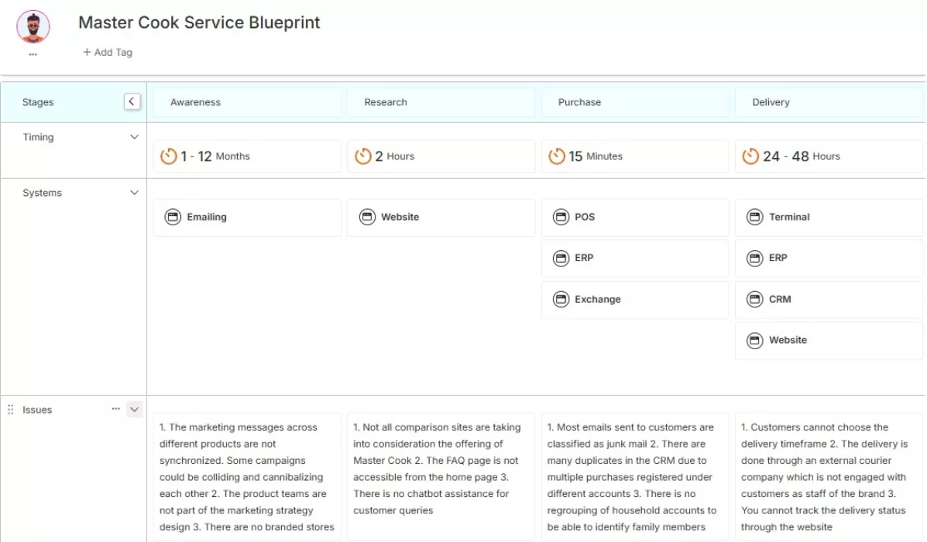This screenshot has width=927, height=542.
Task: Click the timer icon on the Delivery stage
Action: (x=750, y=156)
